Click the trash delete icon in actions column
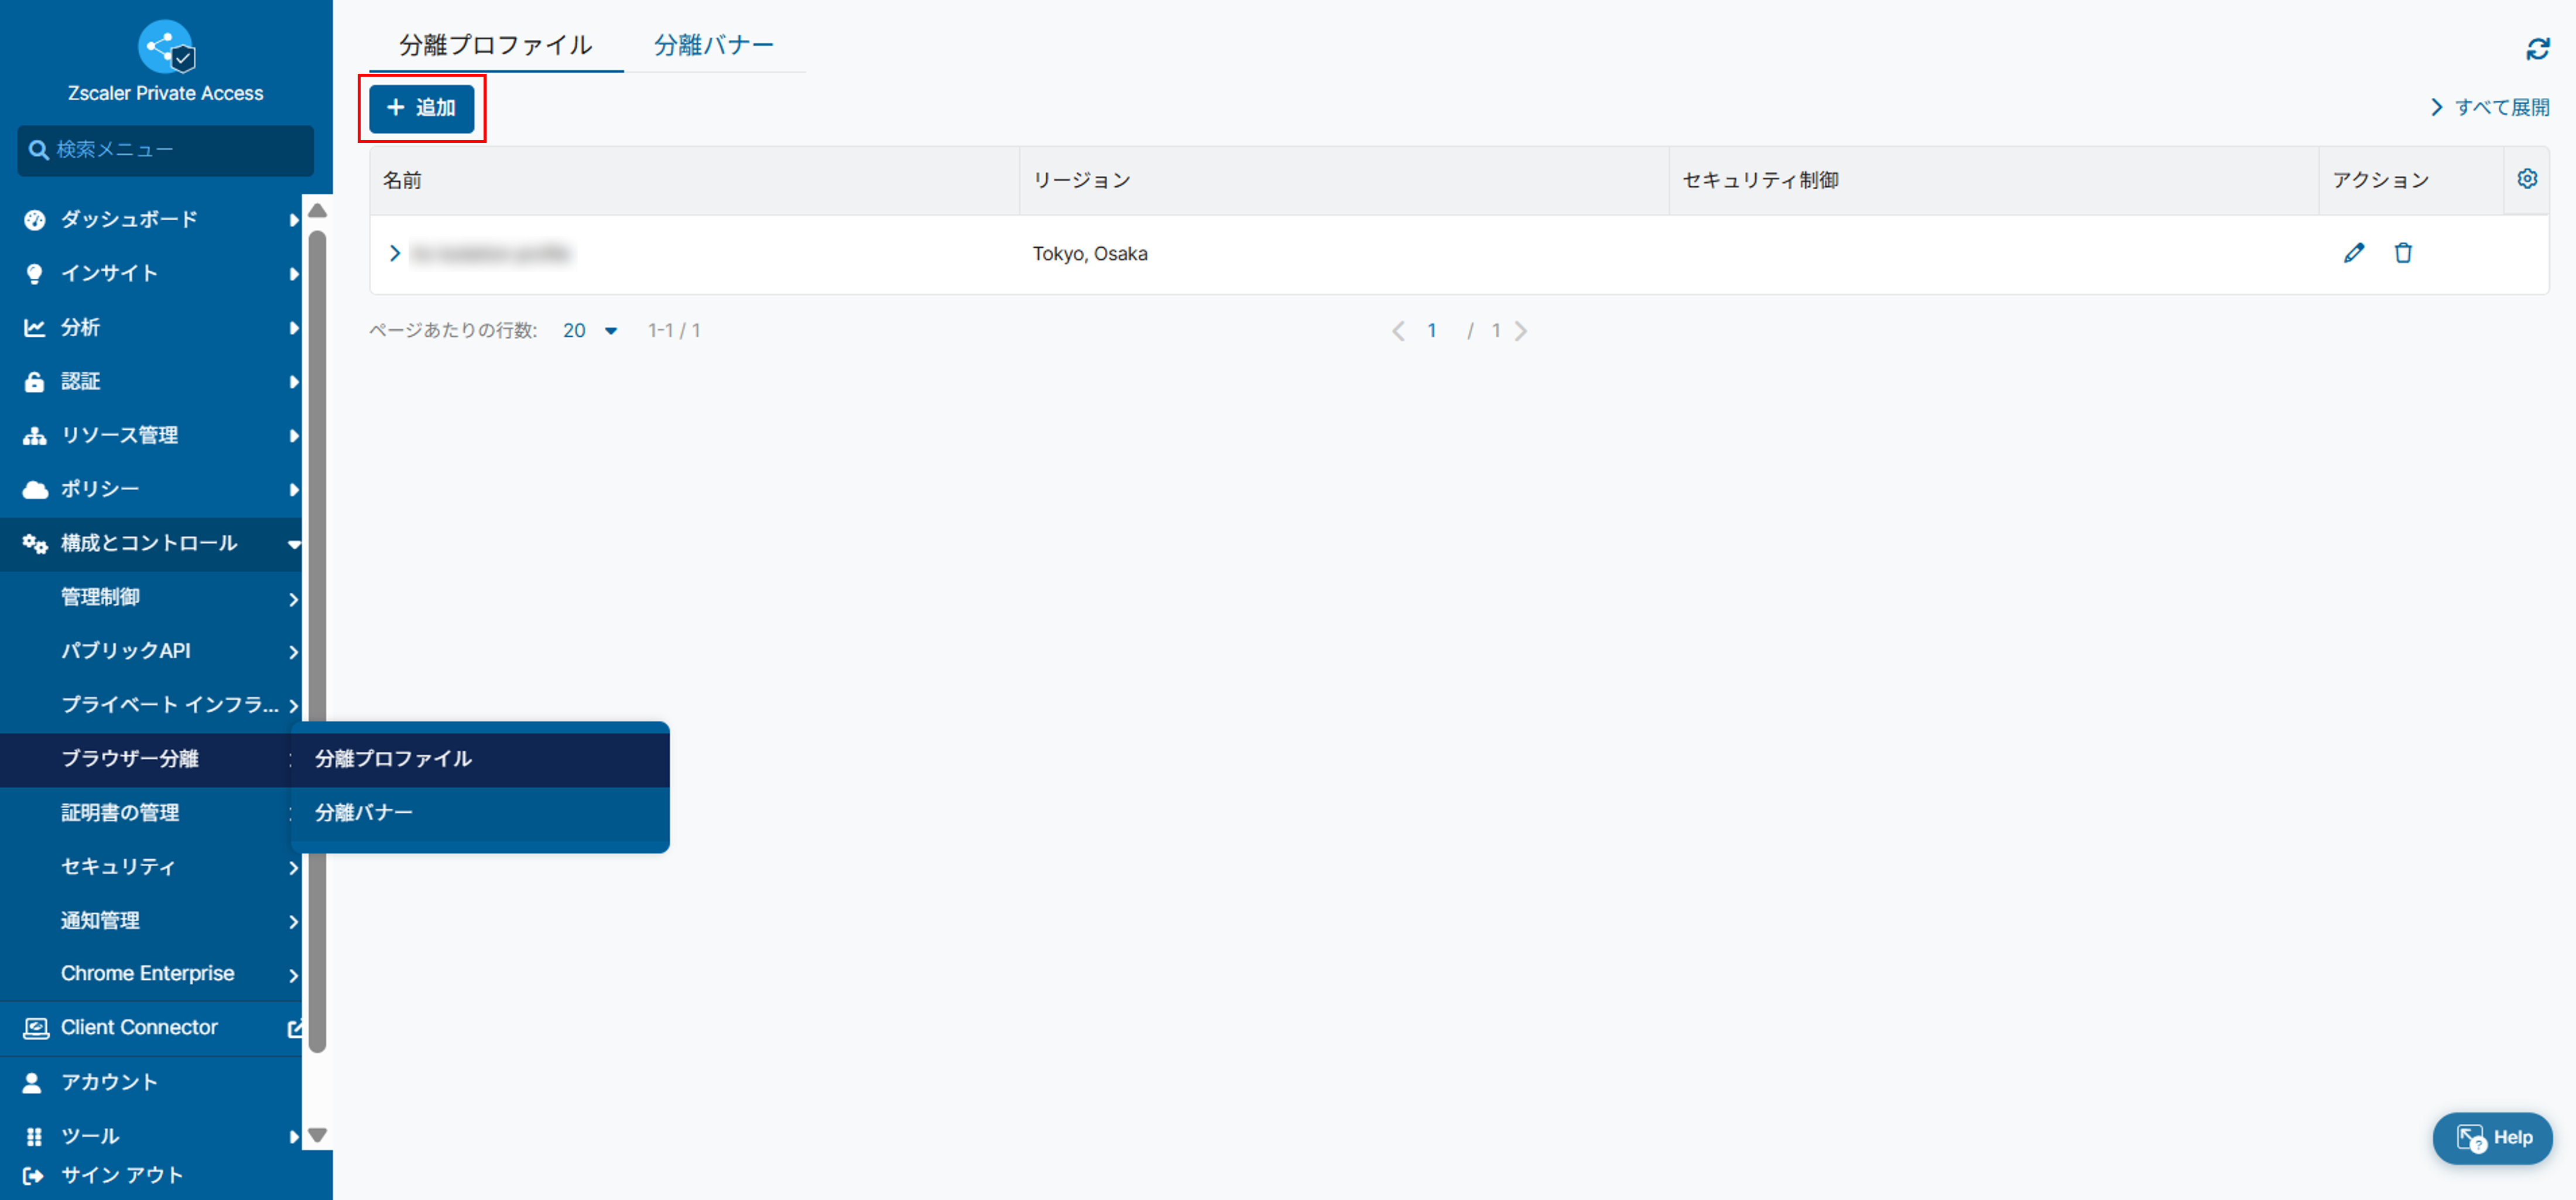 [x=2403, y=253]
